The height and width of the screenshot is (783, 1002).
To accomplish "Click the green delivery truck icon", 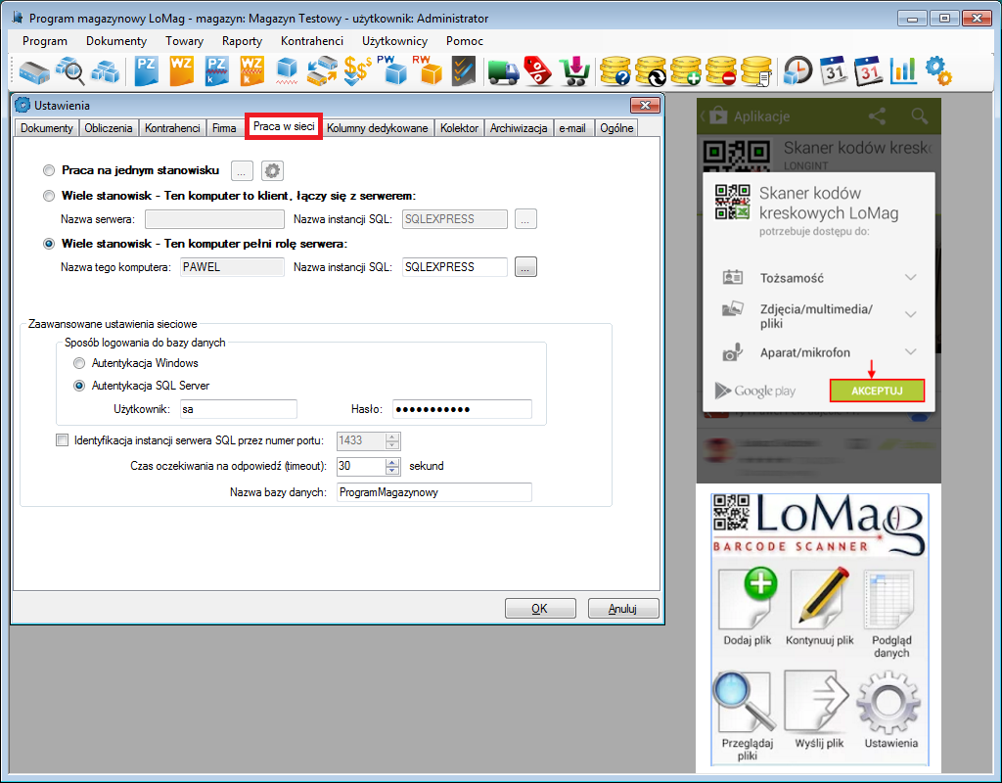I will (x=502, y=70).
